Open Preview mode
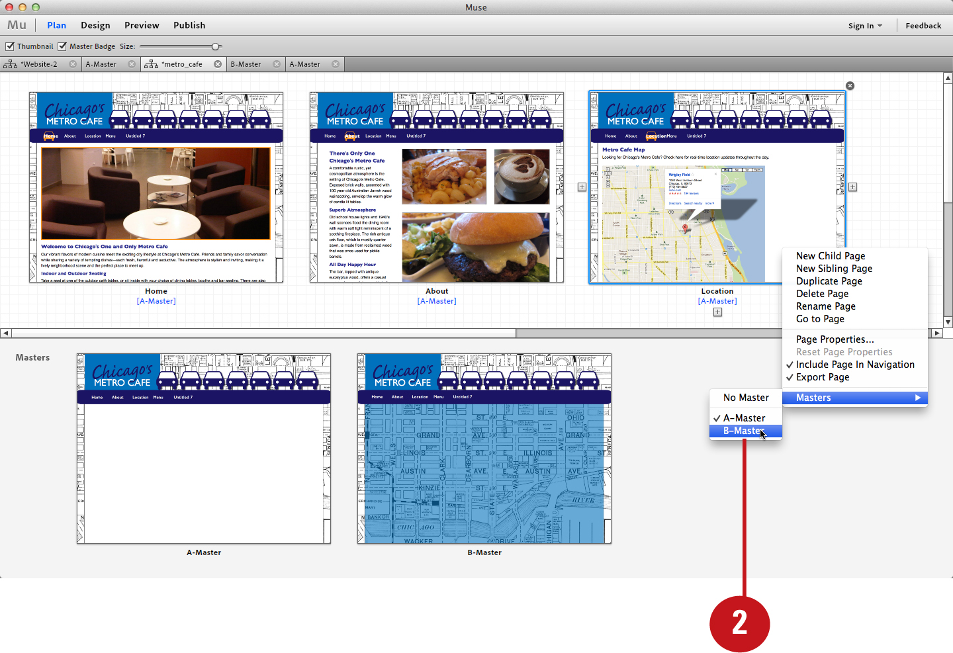 tap(142, 25)
